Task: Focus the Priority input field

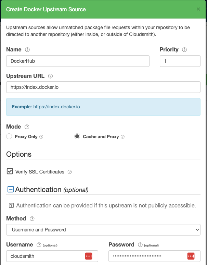Action: point(180,61)
